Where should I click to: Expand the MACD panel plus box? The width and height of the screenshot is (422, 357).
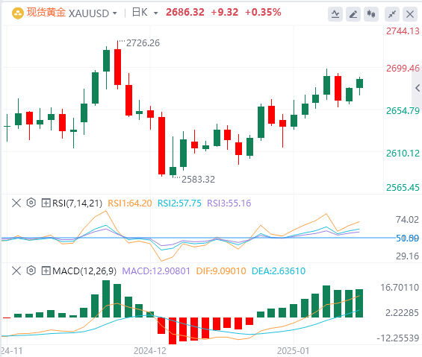pyautogui.click(x=46, y=271)
